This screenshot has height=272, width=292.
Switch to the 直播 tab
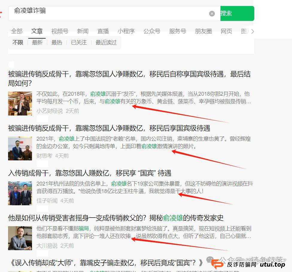103,31
